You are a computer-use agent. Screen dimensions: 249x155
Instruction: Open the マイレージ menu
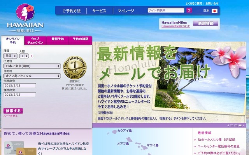click(x=126, y=11)
